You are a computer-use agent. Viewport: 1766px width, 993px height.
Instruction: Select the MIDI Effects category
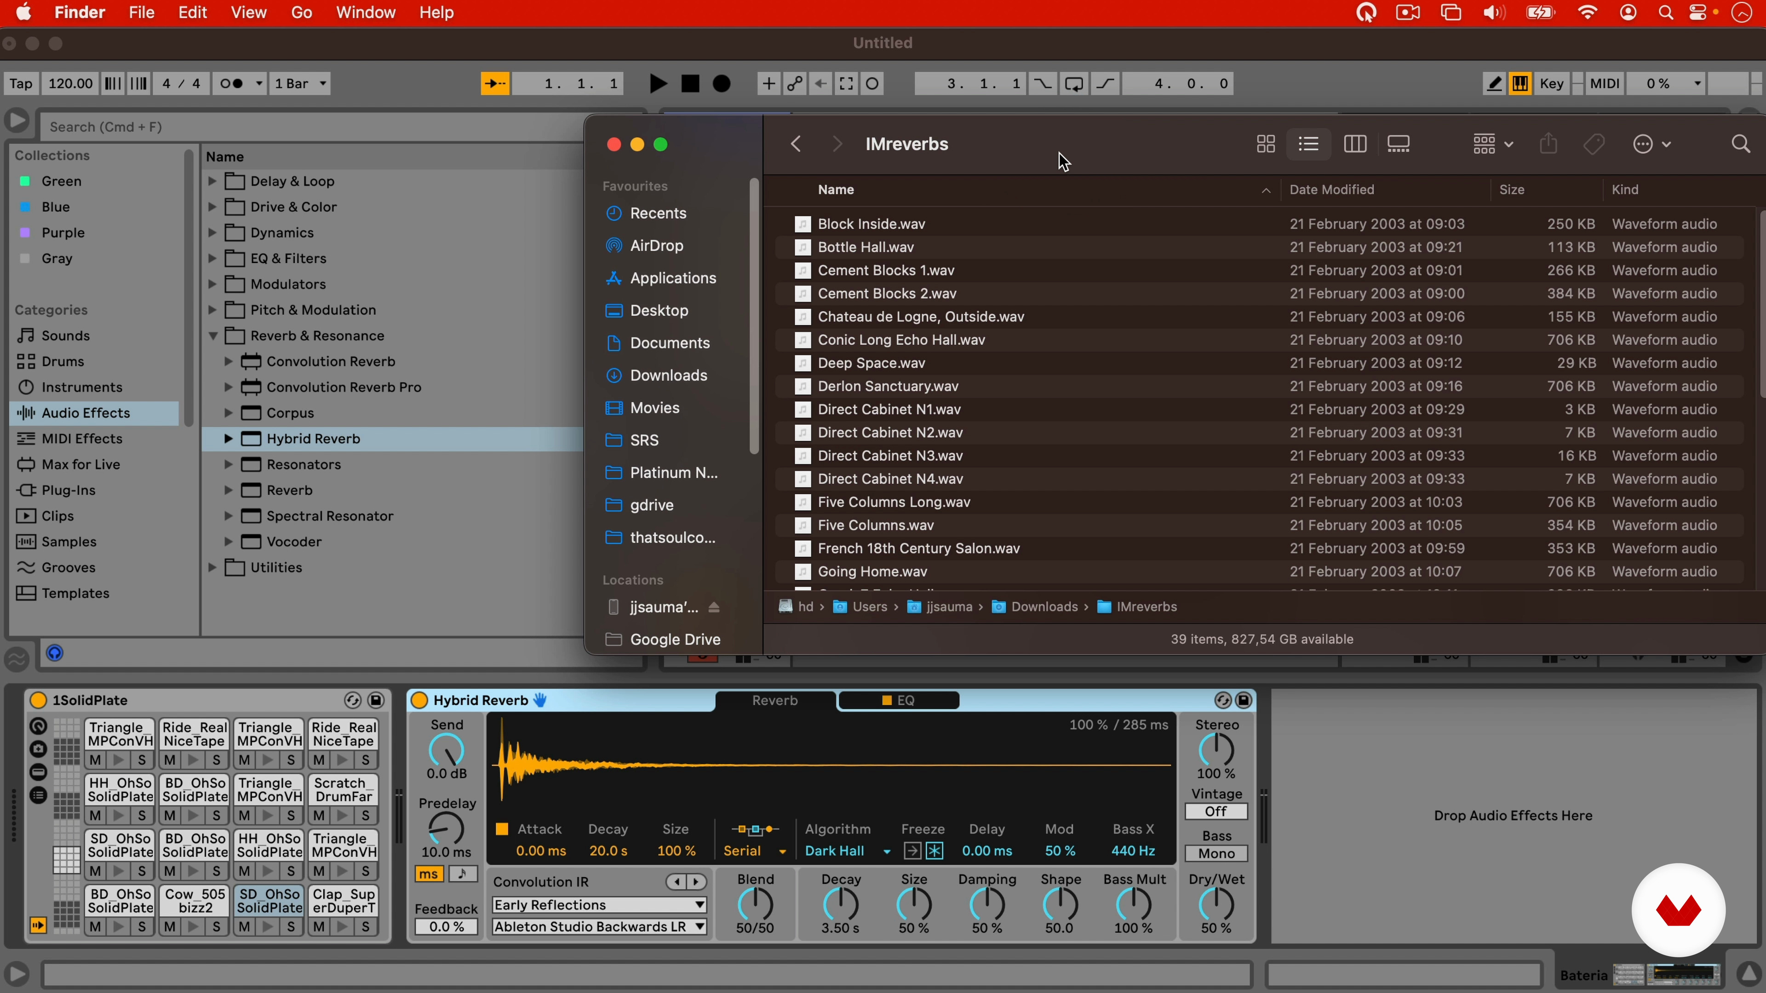pos(81,439)
